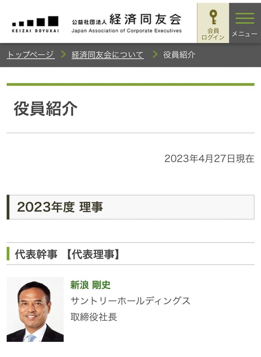Click the 役員紹介 page heading
The image size is (261, 357).
pyautogui.click(x=46, y=108)
